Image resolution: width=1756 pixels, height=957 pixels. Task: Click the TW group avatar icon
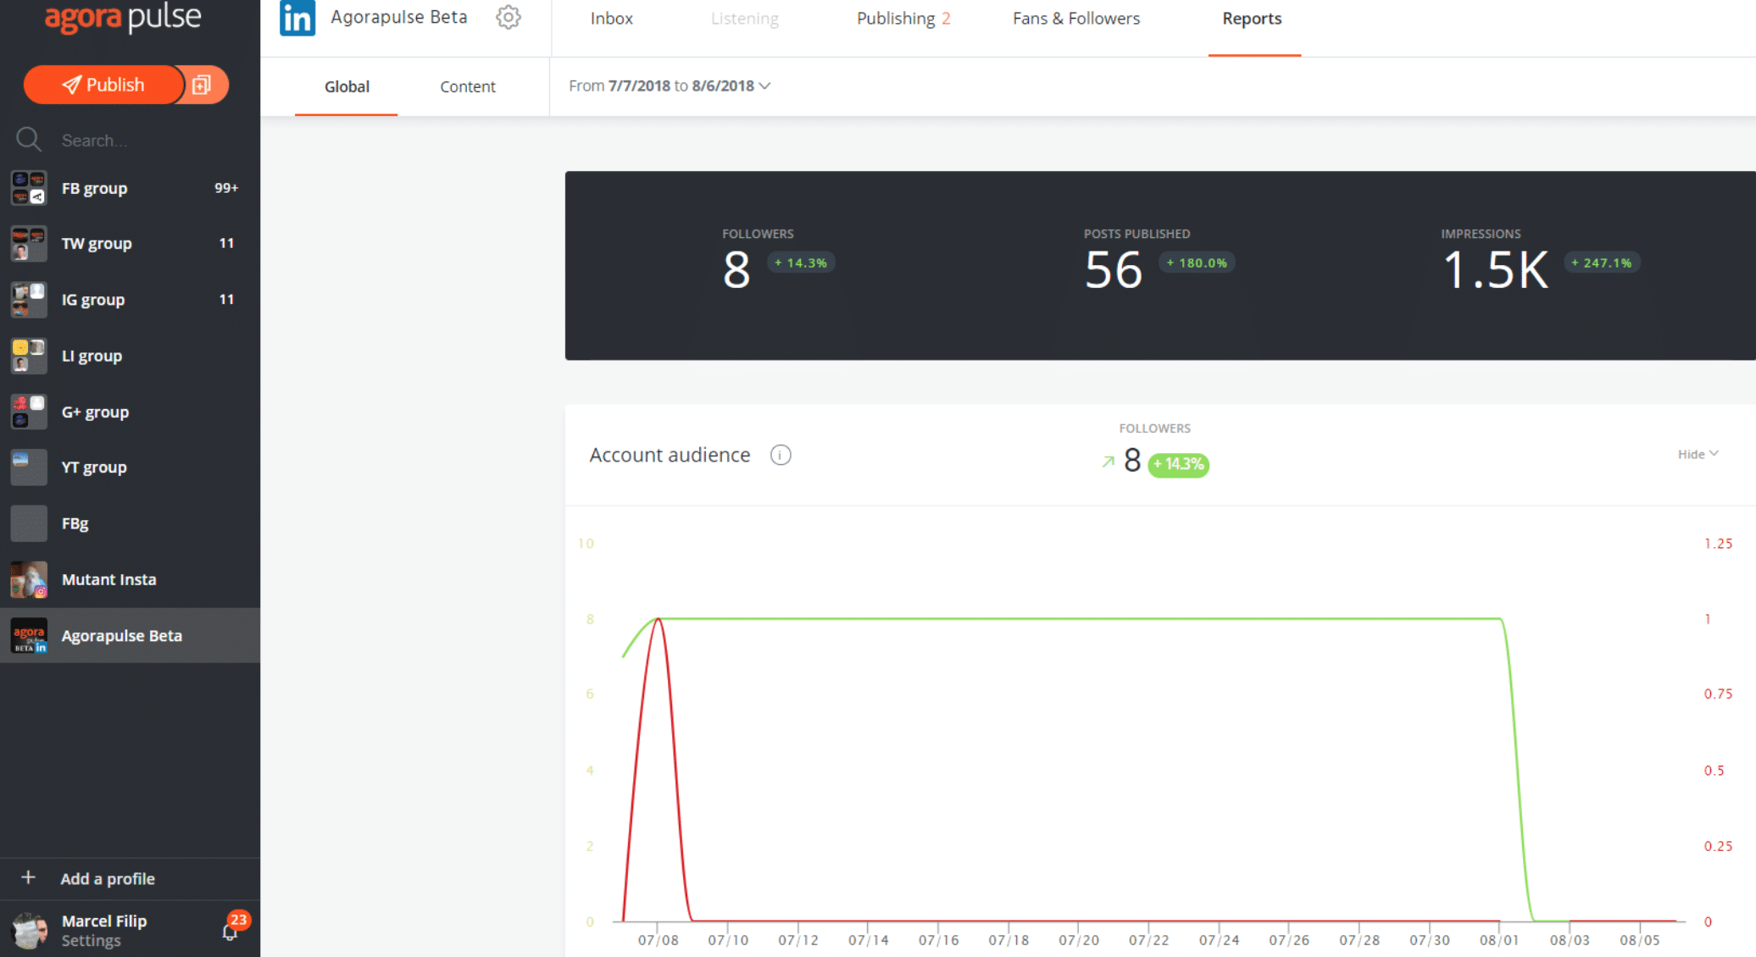29,244
